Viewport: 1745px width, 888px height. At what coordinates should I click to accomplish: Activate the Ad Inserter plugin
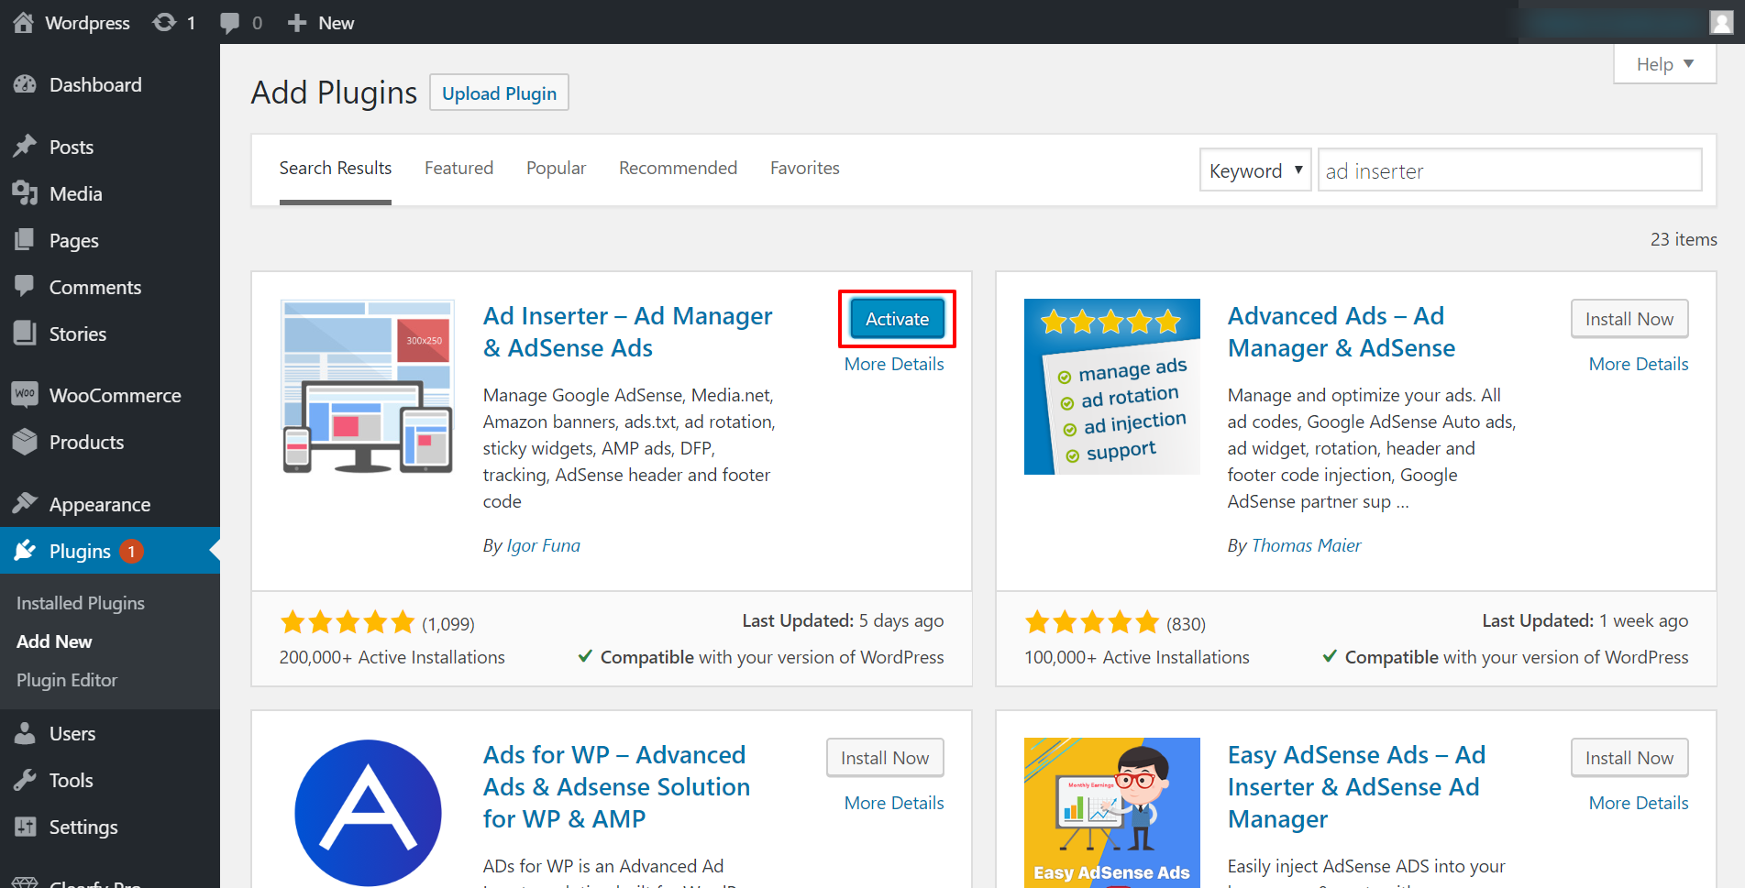[897, 319]
